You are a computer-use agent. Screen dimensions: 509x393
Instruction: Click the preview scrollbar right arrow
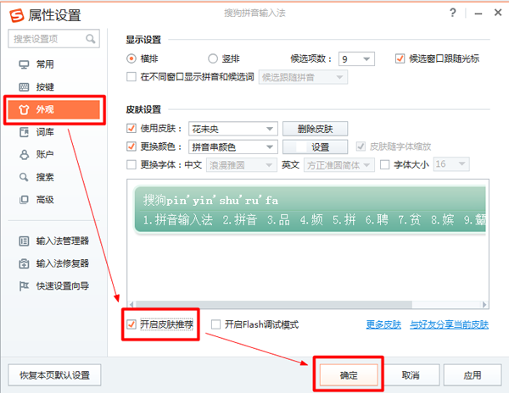tap(484, 305)
